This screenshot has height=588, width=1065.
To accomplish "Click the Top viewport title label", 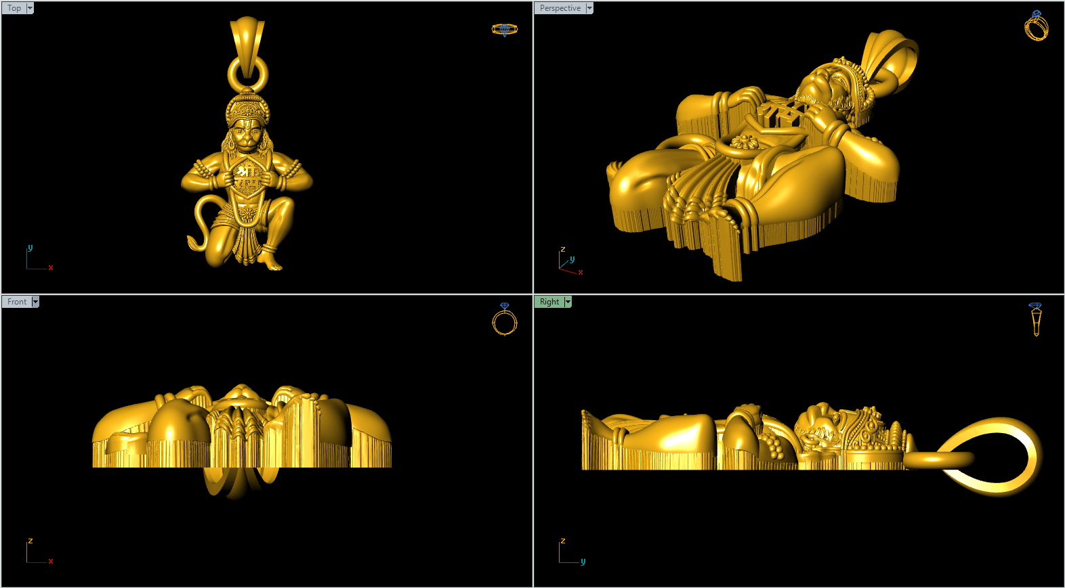I will pyautogui.click(x=14, y=8).
